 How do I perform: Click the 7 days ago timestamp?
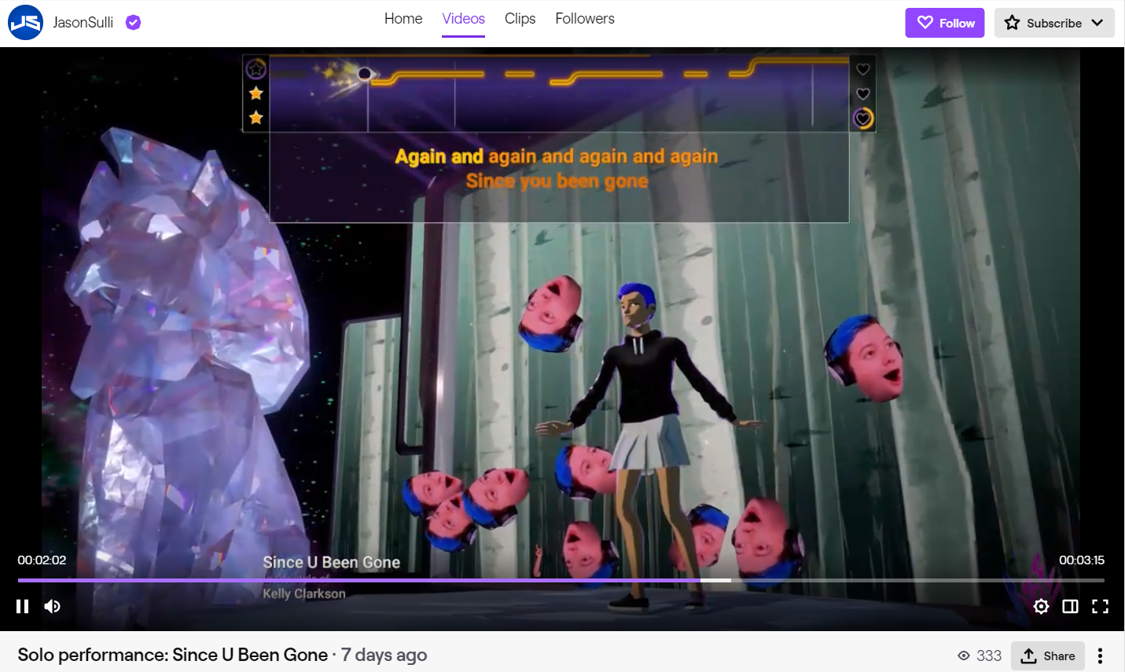[384, 655]
